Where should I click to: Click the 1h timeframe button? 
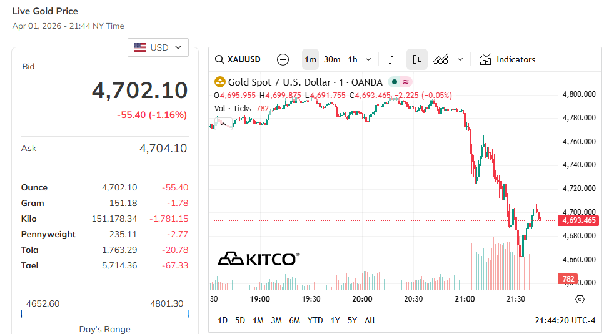pyautogui.click(x=353, y=60)
